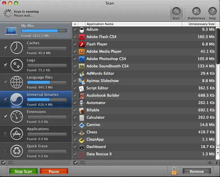The height and width of the screenshot is (177, 220).
Task: Sort by Application Name column header
Action: click(133, 24)
